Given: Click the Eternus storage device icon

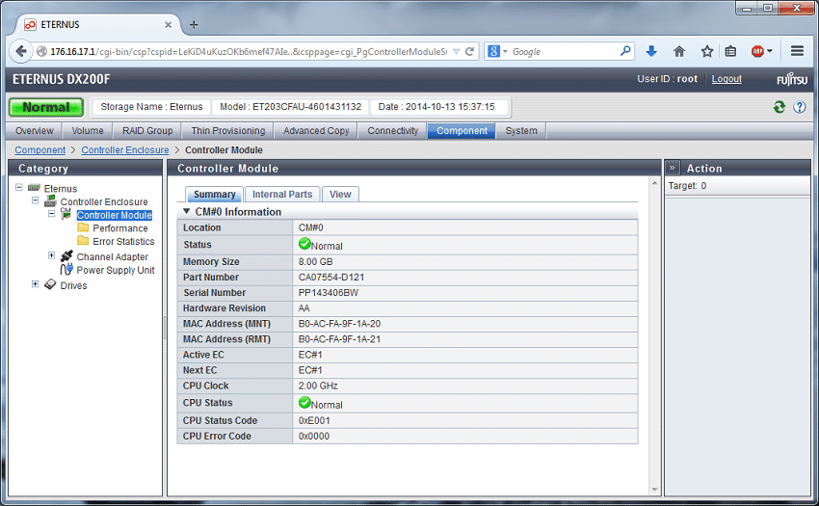Looking at the screenshot, I should point(34,188).
